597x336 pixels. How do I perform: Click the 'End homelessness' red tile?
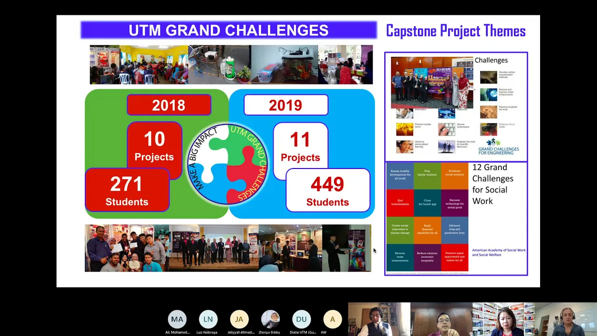[x=400, y=203]
